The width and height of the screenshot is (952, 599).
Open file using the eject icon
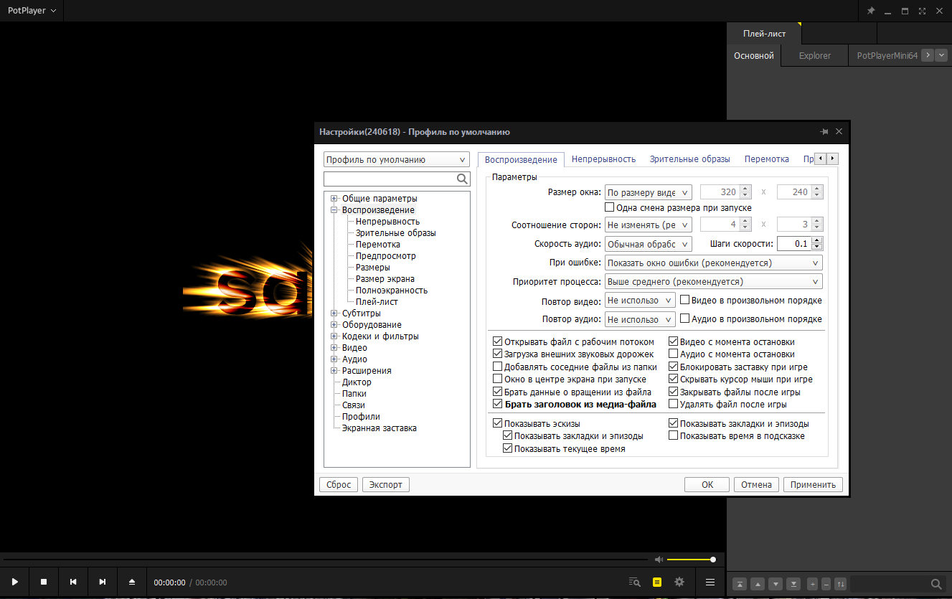click(131, 582)
